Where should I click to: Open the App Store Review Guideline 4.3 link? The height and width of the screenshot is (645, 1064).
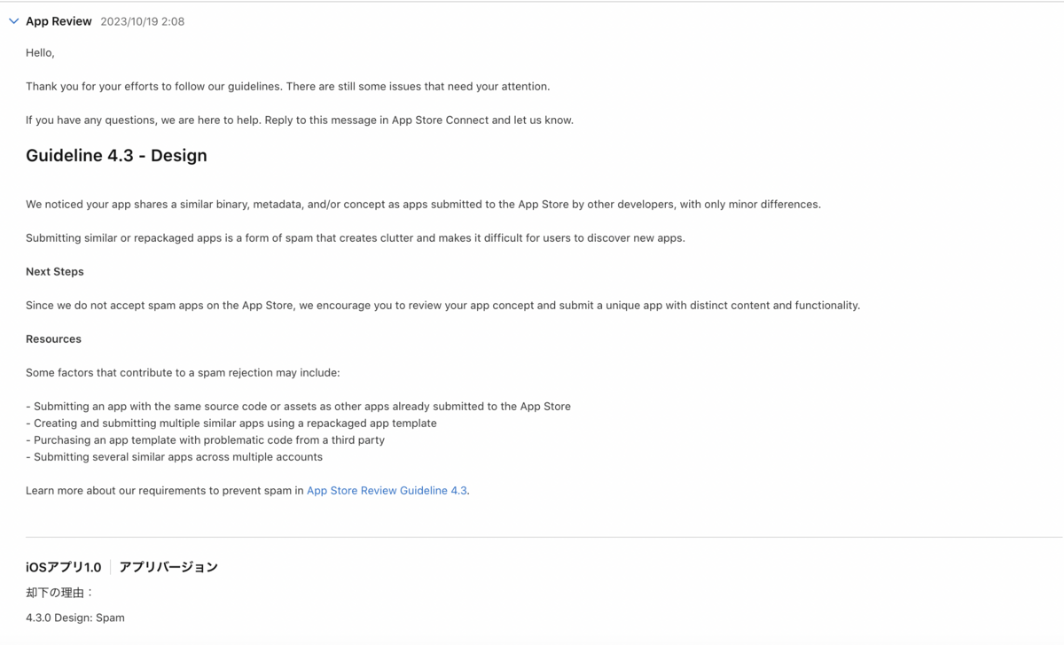point(387,490)
